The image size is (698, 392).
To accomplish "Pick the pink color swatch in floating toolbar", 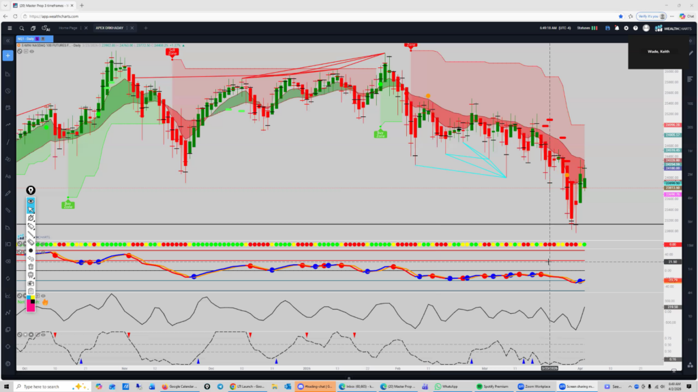I will (x=31, y=307).
